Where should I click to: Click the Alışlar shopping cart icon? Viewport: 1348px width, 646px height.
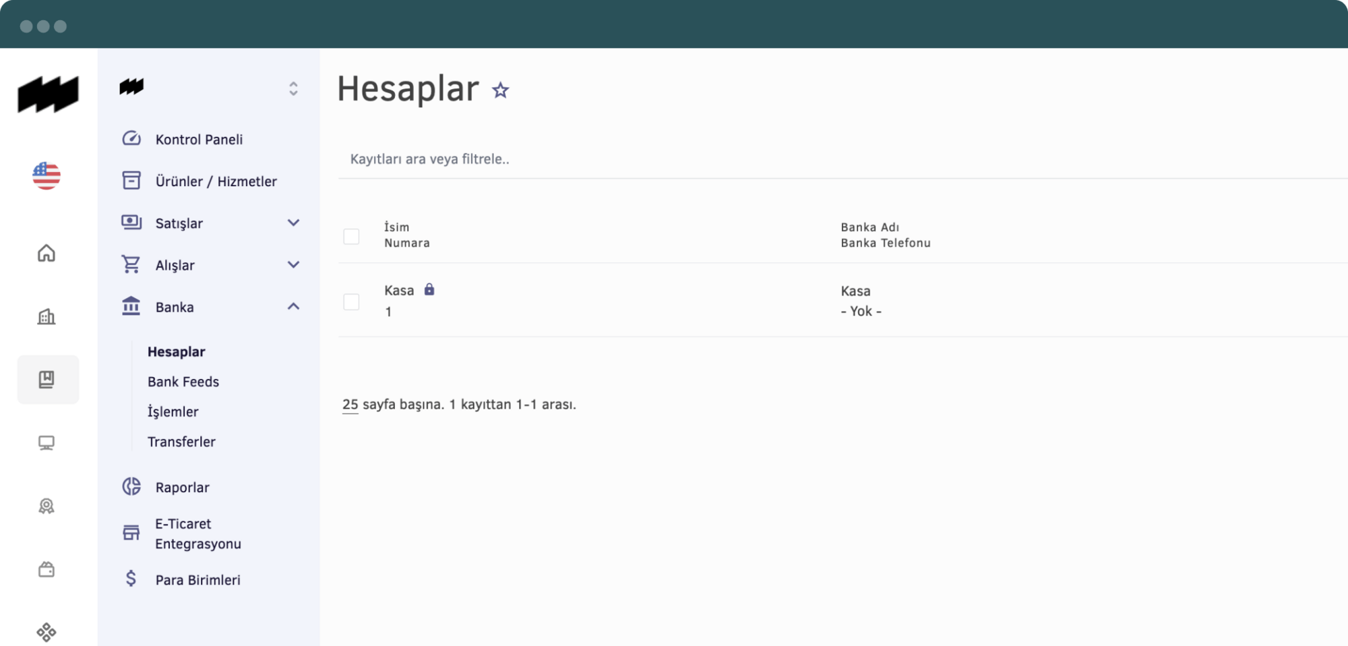tap(131, 264)
